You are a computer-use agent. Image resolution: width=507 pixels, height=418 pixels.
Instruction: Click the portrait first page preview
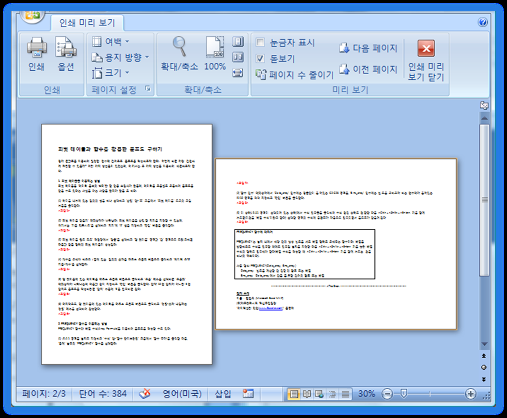pos(127,244)
